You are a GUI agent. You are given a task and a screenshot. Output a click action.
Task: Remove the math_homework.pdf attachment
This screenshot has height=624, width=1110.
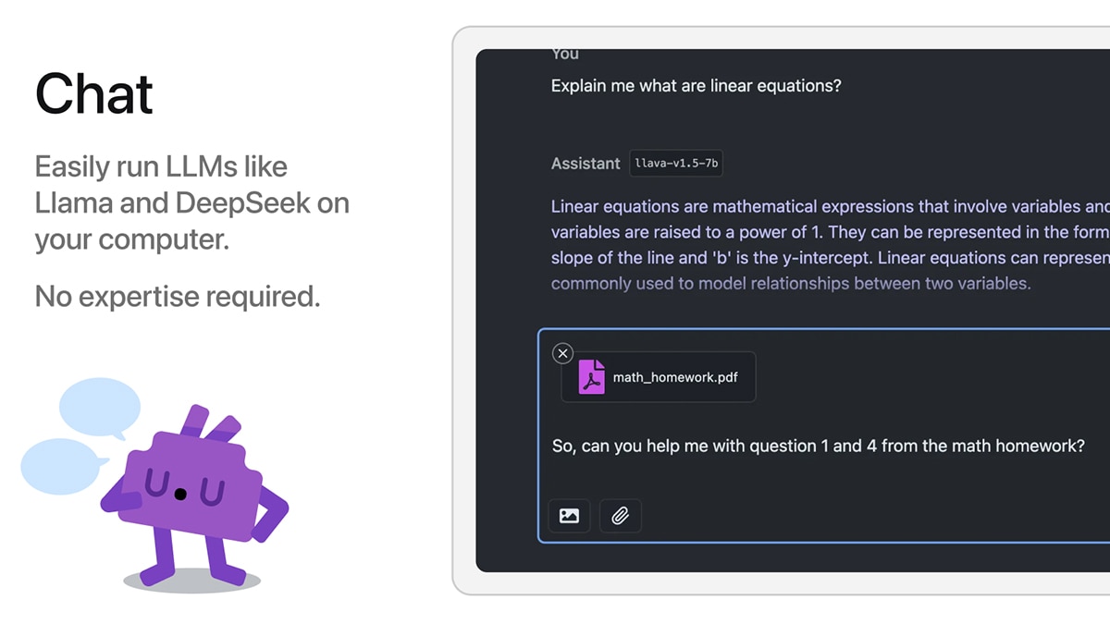tap(562, 353)
